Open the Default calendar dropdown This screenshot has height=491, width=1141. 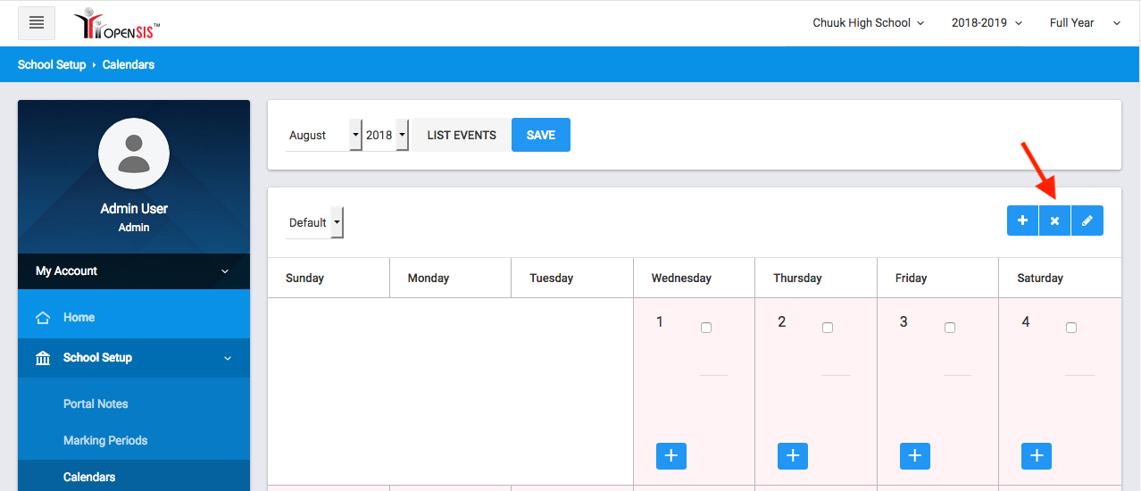(x=314, y=222)
